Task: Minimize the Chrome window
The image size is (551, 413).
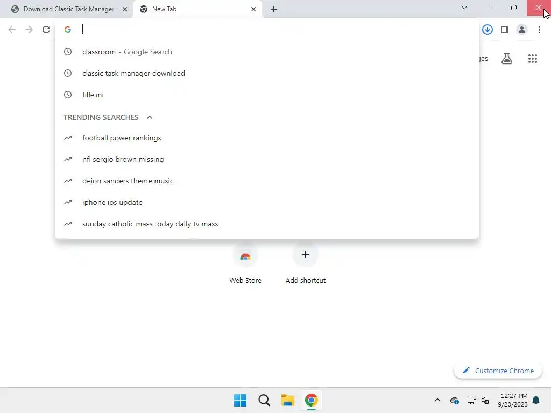Action: (x=489, y=8)
